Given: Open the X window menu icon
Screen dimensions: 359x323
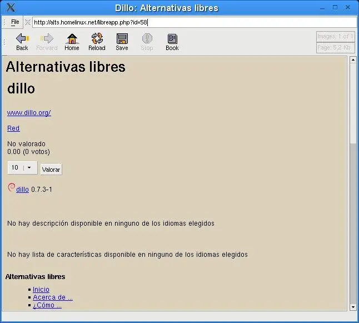Looking at the screenshot, I should (x=11, y=8).
